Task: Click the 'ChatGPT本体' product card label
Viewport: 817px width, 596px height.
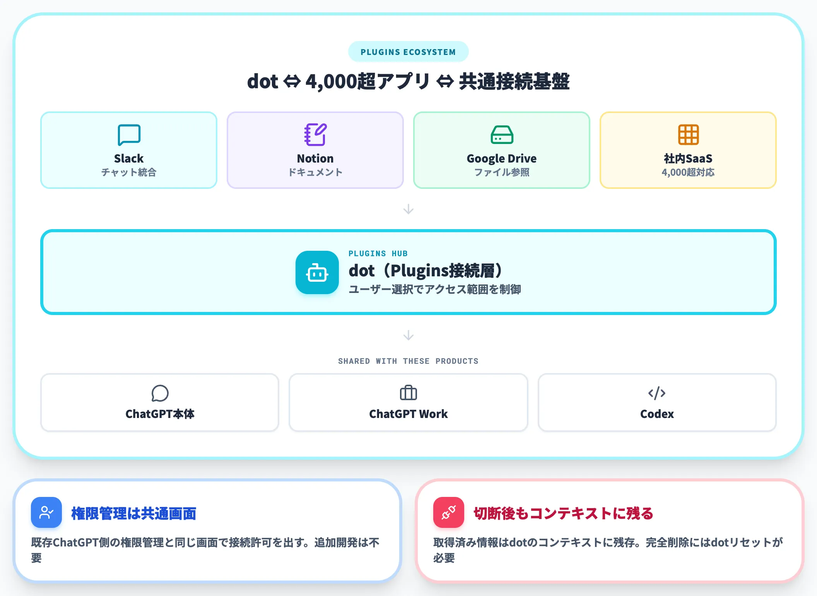Action: [160, 414]
